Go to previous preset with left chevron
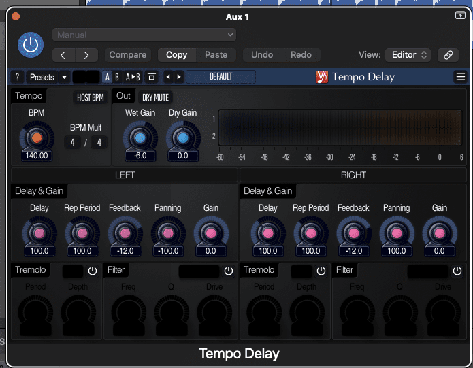 pyautogui.click(x=63, y=55)
